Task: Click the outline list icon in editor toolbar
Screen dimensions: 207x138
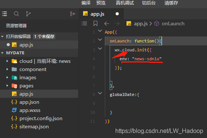Action: [x=84, y=23]
